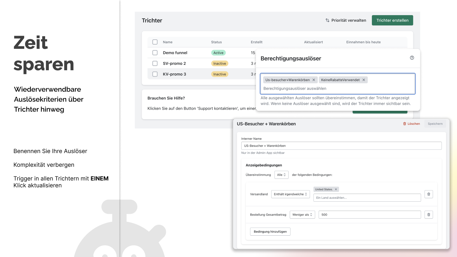Remove the Us-besucher+Warenkörben tag
The image size is (457, 257).
pos(314,80)
